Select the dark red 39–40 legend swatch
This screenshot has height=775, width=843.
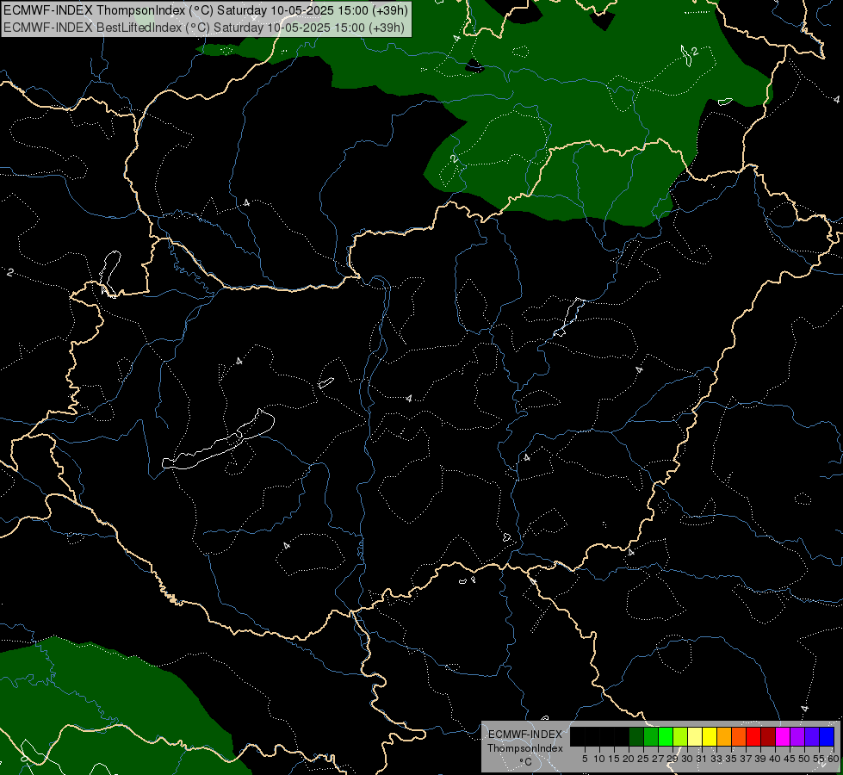point(768,736)
